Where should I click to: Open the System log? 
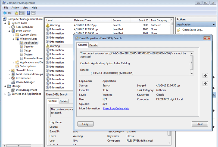click(28, 54)
